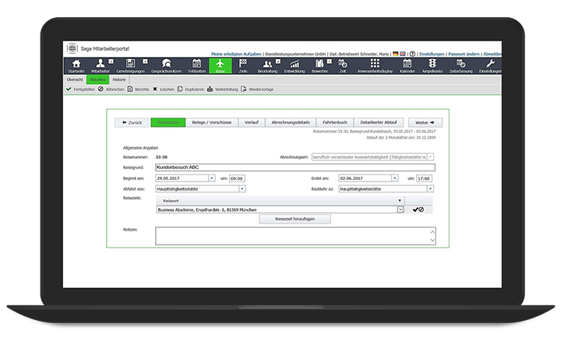
Task: Expand the Rückkehr zu dropdown
Action: click(x=430, y=188)
